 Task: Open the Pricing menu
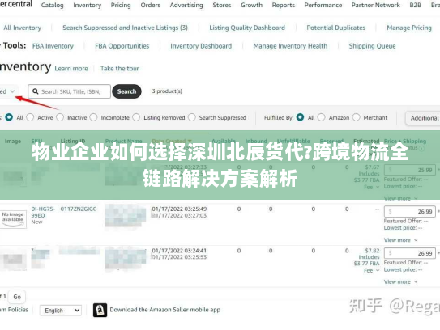(x=121, y=5)
